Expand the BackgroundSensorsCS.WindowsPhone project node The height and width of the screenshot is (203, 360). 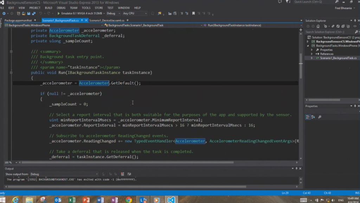tap(308, 42)
